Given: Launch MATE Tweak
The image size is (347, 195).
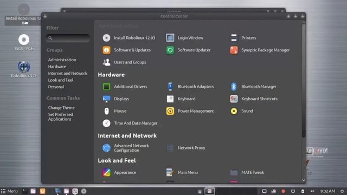Looking at the screenshot, I should tap(247, 172).
